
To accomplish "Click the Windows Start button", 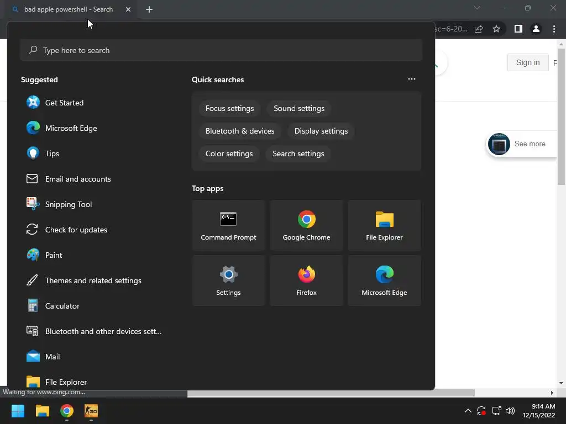I will [18, 411].
